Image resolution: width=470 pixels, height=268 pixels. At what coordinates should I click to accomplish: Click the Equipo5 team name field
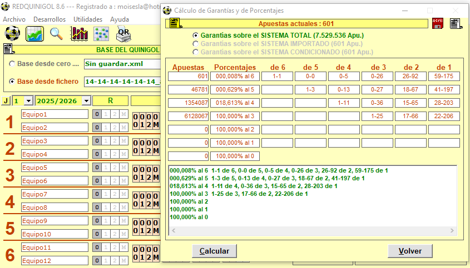pyautogui.click(x=55, y=168)
